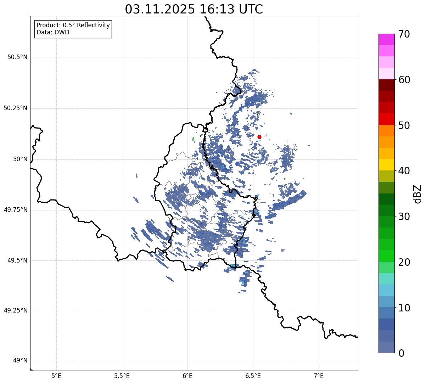The width and height of the screenshot is (426, 383).
Task: Click the 6°E longitude label
Action: 187,376
